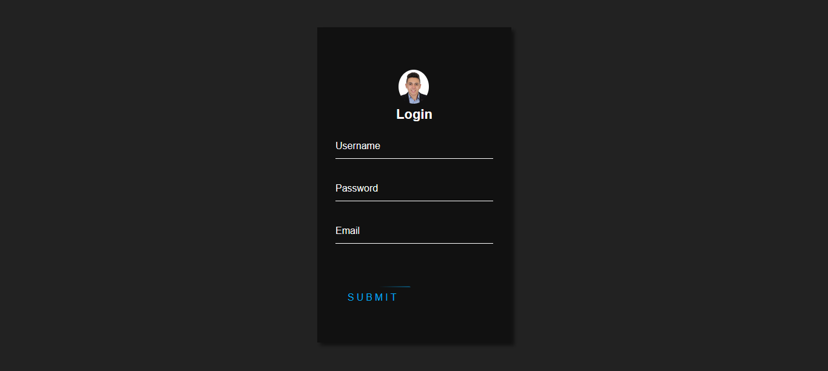Click the Username placeholder label
The height and width of the screenshot is (371, 828).
(x=358, y=146)
